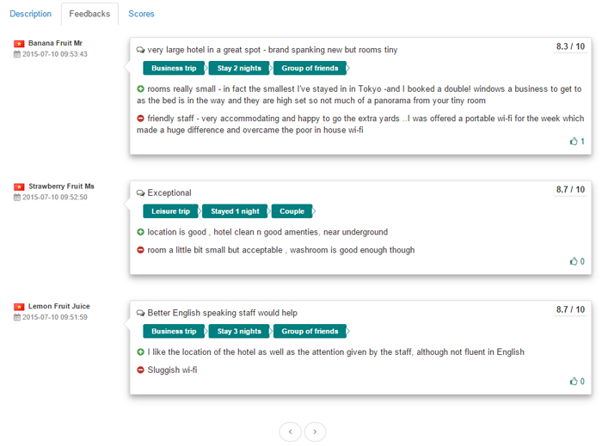Click calendar icon next to 09:52:50 date
Screen dimensions: 602x446
(17, 197)
